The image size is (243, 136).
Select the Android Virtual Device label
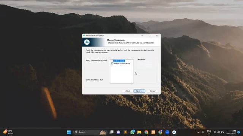[122, 63]
